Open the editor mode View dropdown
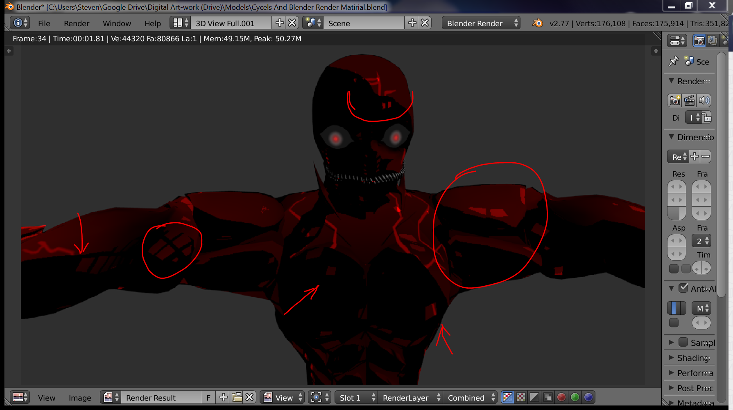Screen dimensions: 733x410 click(282, 397)
